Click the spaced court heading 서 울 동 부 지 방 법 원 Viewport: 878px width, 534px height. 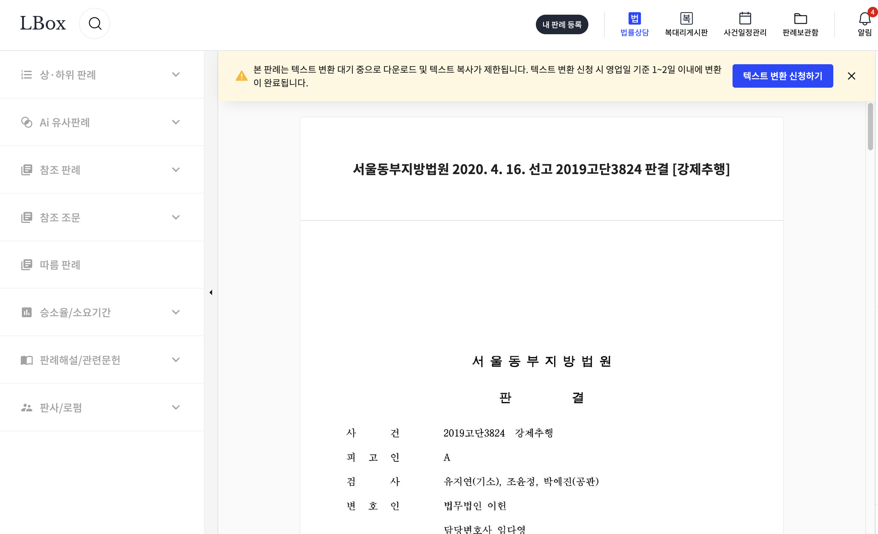(542, 361)
